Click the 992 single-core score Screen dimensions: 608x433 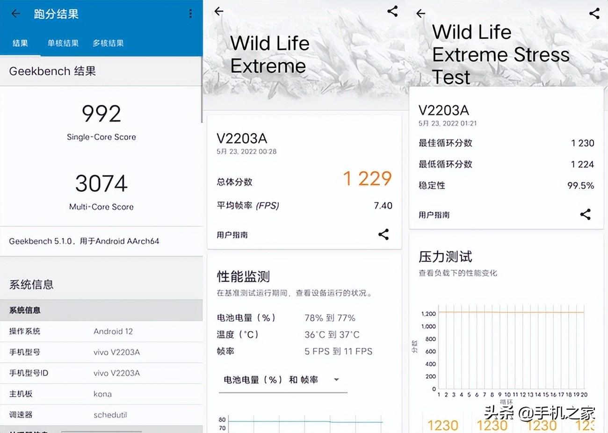tap(101, 114)
